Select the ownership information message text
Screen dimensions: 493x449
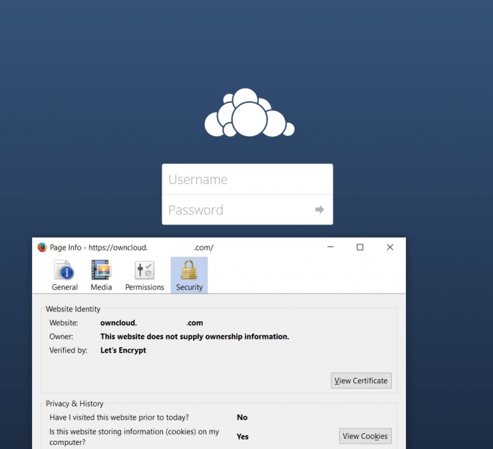coord(194,337)
